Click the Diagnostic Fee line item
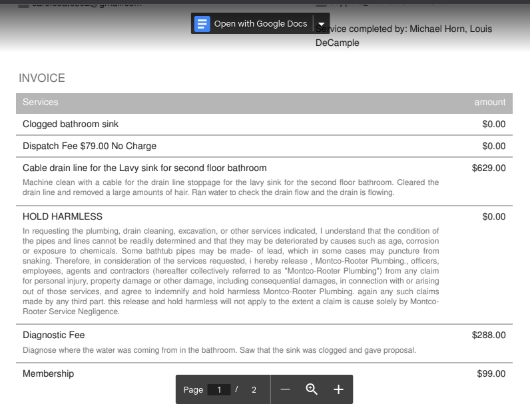Viewport: 530px width, 410px height. tap(54, 335)
